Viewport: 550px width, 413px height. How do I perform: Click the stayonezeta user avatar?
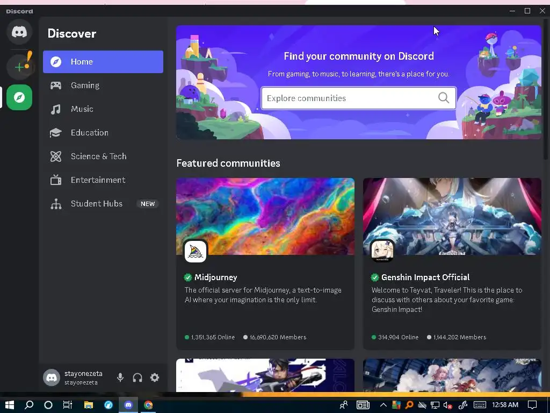tap(52, 378)
